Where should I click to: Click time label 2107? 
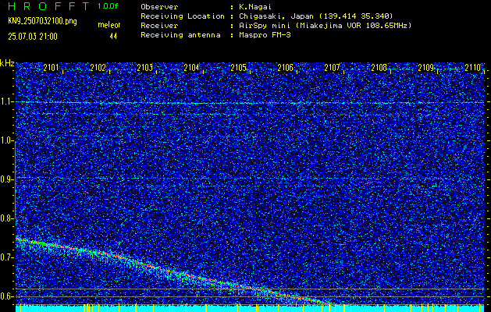(332, 68)
